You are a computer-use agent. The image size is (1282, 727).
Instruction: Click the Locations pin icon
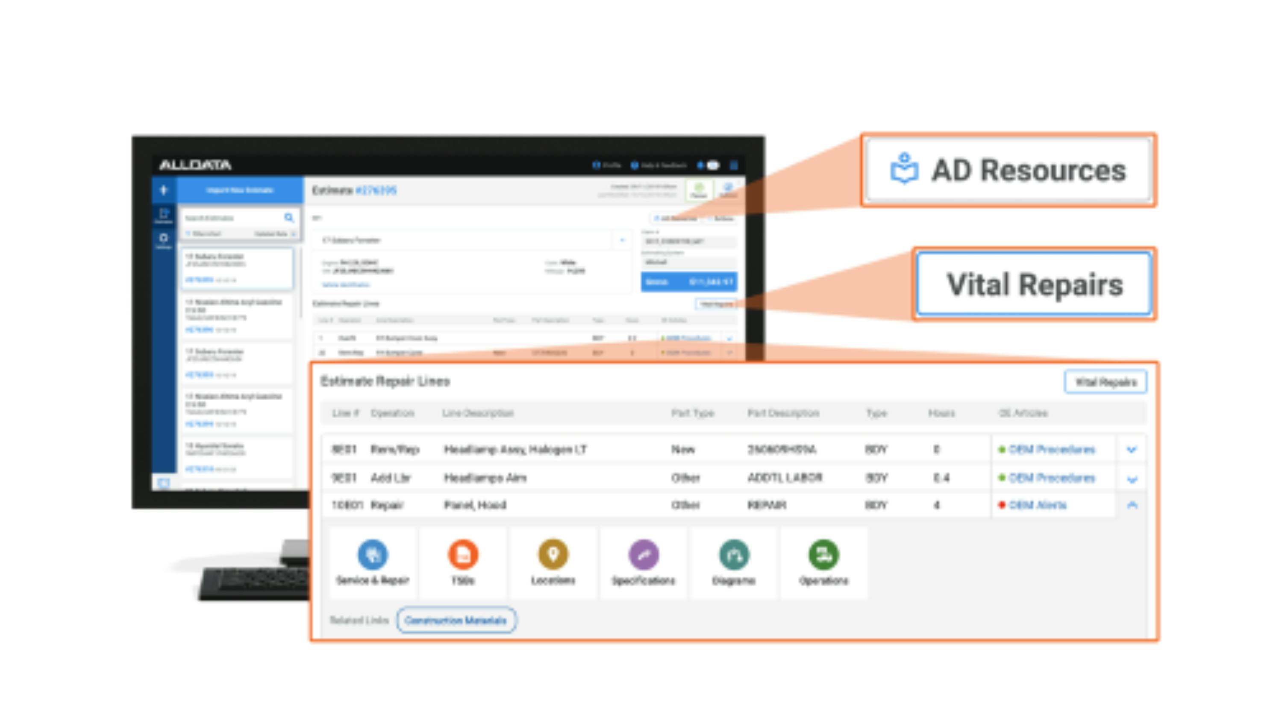point(553,555)
